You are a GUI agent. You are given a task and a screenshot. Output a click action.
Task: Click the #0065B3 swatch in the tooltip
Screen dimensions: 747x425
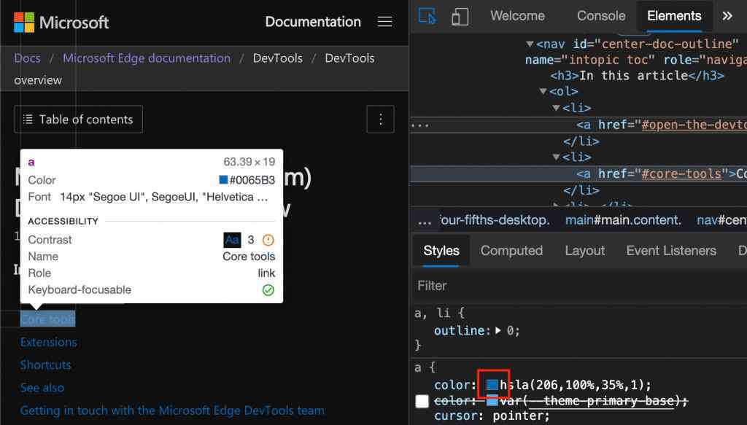point(223,180)
